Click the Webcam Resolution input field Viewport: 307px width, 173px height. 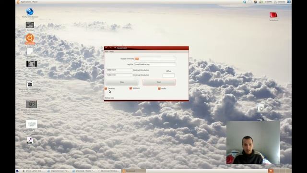click(119, 70)
